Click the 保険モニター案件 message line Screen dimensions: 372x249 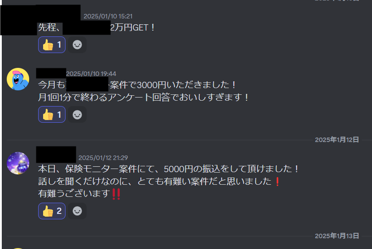169,169
